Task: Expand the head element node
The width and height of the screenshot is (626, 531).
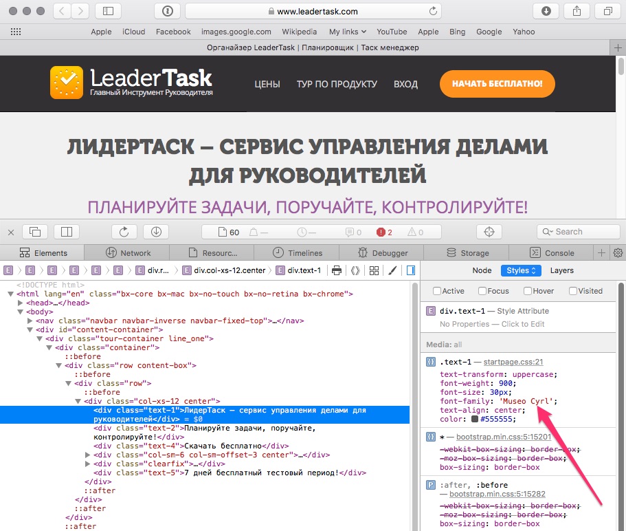Action: [21, 303]
